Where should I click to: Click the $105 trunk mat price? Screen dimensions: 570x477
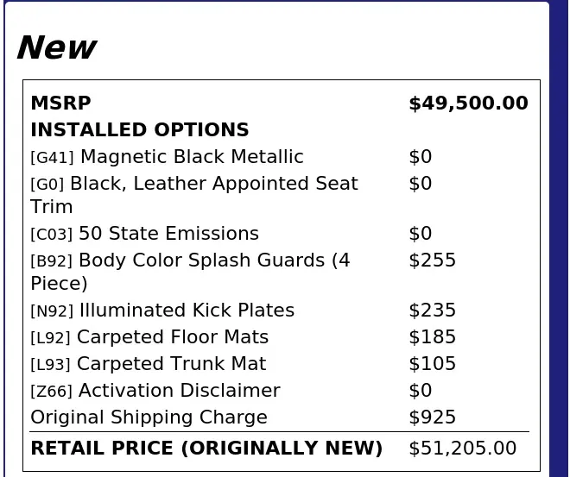point(432,364)
